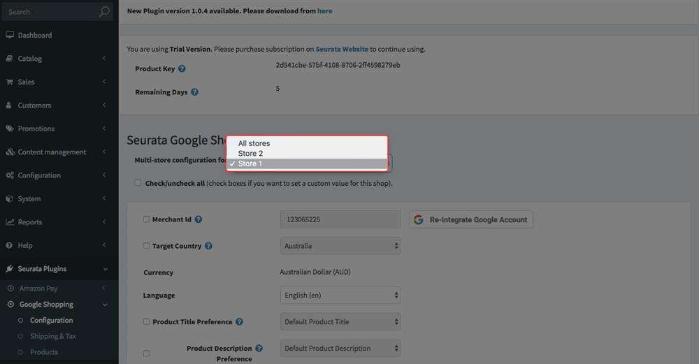Image resolution: width=699 pixels, height=364 pixels.
Task: Expand the Customers menu chevron
Action: click(104, 105)
